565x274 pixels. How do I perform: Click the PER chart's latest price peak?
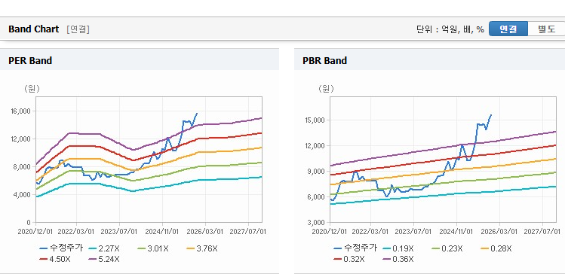(197, 113)
